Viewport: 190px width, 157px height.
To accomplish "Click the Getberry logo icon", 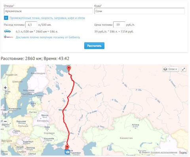I will [8, 37].
